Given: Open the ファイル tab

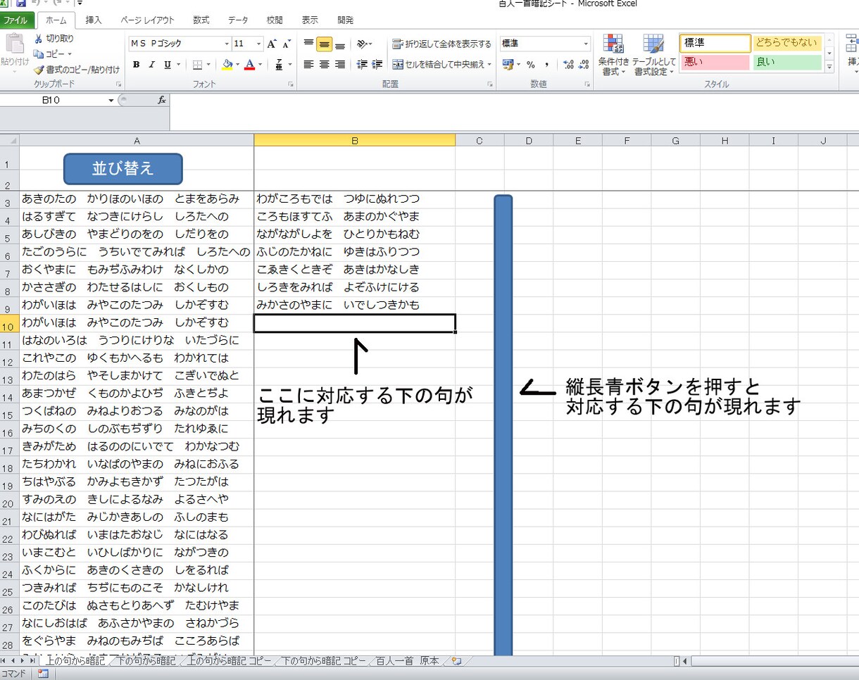Looking at the screenshot, I should pos(17,20).
